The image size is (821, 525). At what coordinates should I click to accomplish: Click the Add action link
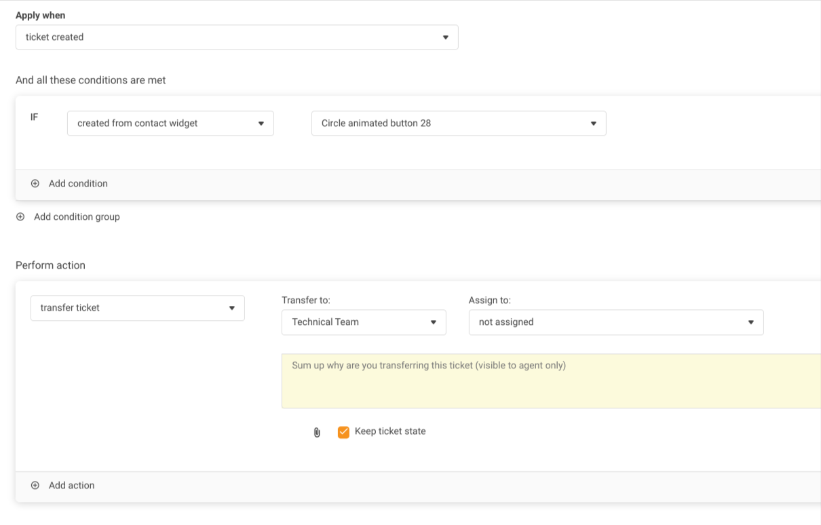[71, 486]
